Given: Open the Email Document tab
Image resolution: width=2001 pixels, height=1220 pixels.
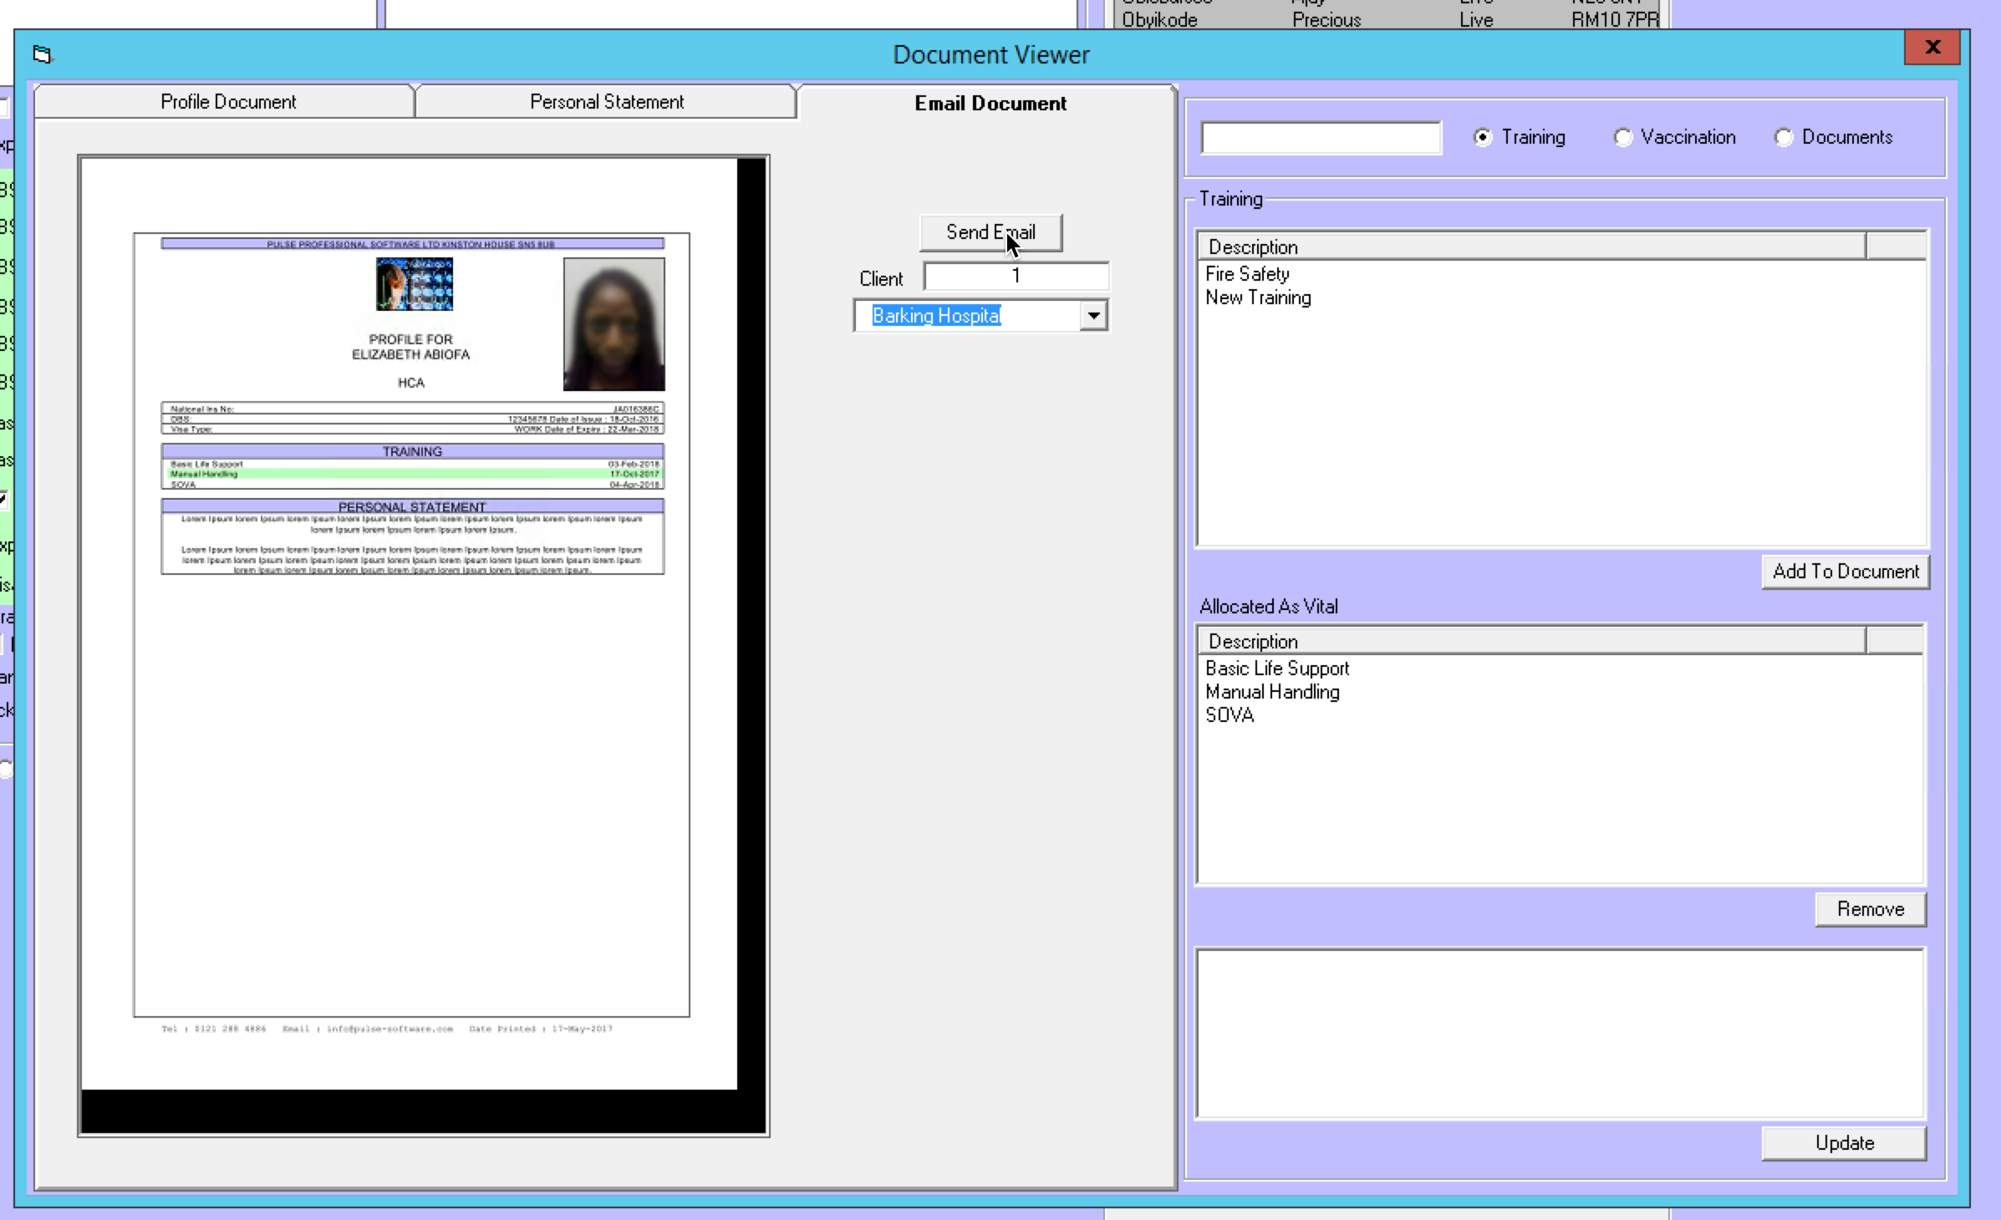Looking at the screenshot, I should 990,104.
